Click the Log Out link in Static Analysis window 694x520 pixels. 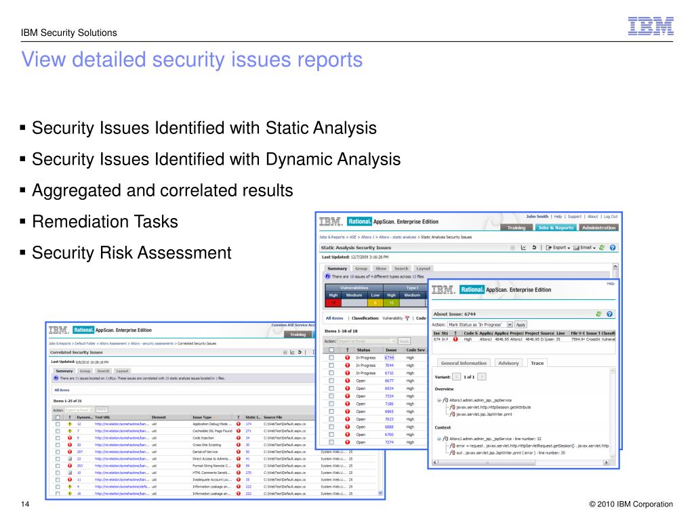tap(611, 217)
